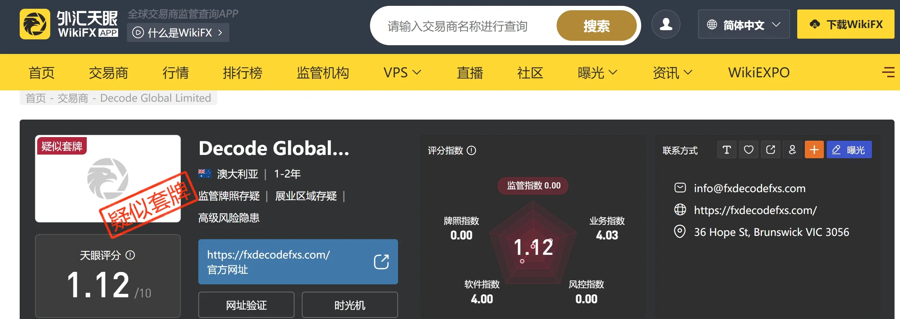This screenshot has width=900, height=319.
Task: Click the location pin icon by address
Action: pos(680,232)
